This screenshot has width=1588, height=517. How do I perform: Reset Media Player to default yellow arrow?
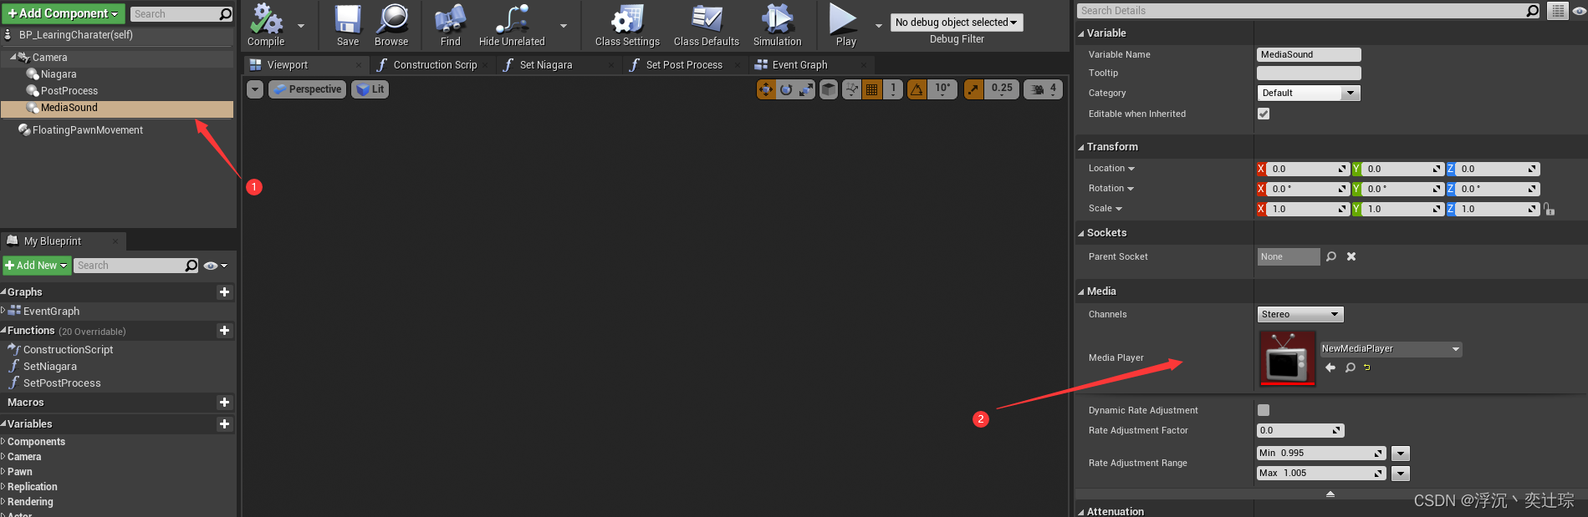pyautogui.click(x=1367, y=367)
